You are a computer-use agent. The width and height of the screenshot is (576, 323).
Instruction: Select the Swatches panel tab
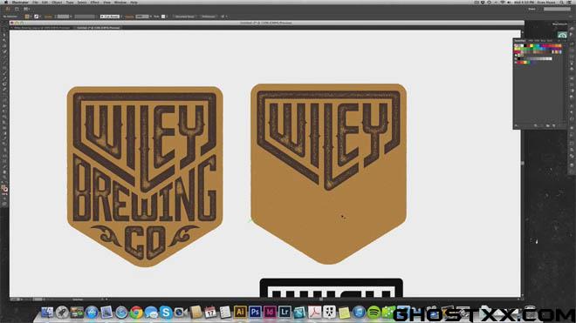[520, 40]
